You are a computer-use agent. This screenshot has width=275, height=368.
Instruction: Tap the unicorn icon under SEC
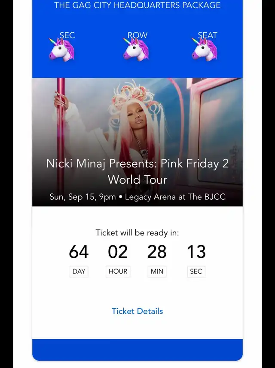(61, 49)
